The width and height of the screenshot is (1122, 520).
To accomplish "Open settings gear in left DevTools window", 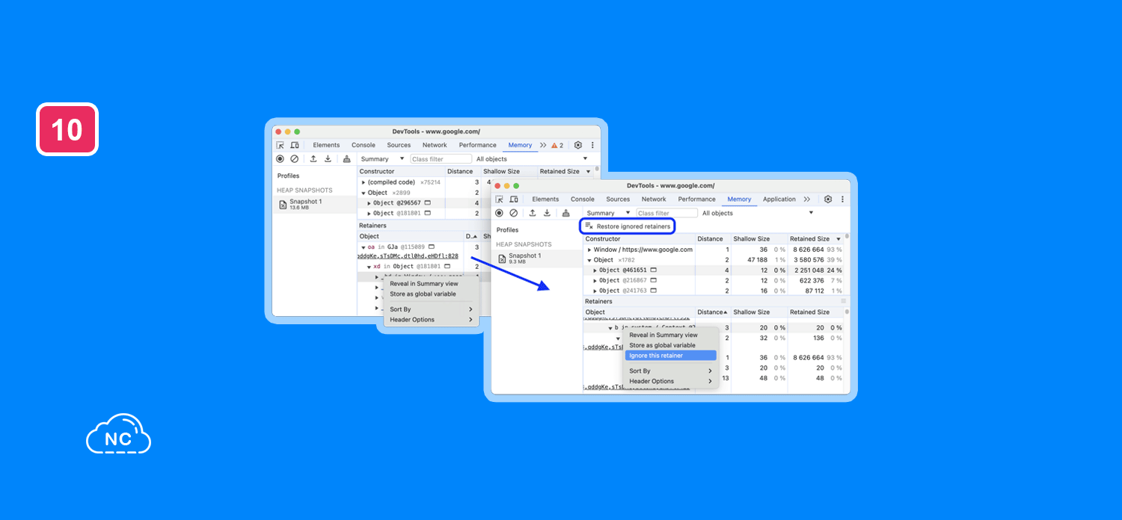I will coord(577,145).
